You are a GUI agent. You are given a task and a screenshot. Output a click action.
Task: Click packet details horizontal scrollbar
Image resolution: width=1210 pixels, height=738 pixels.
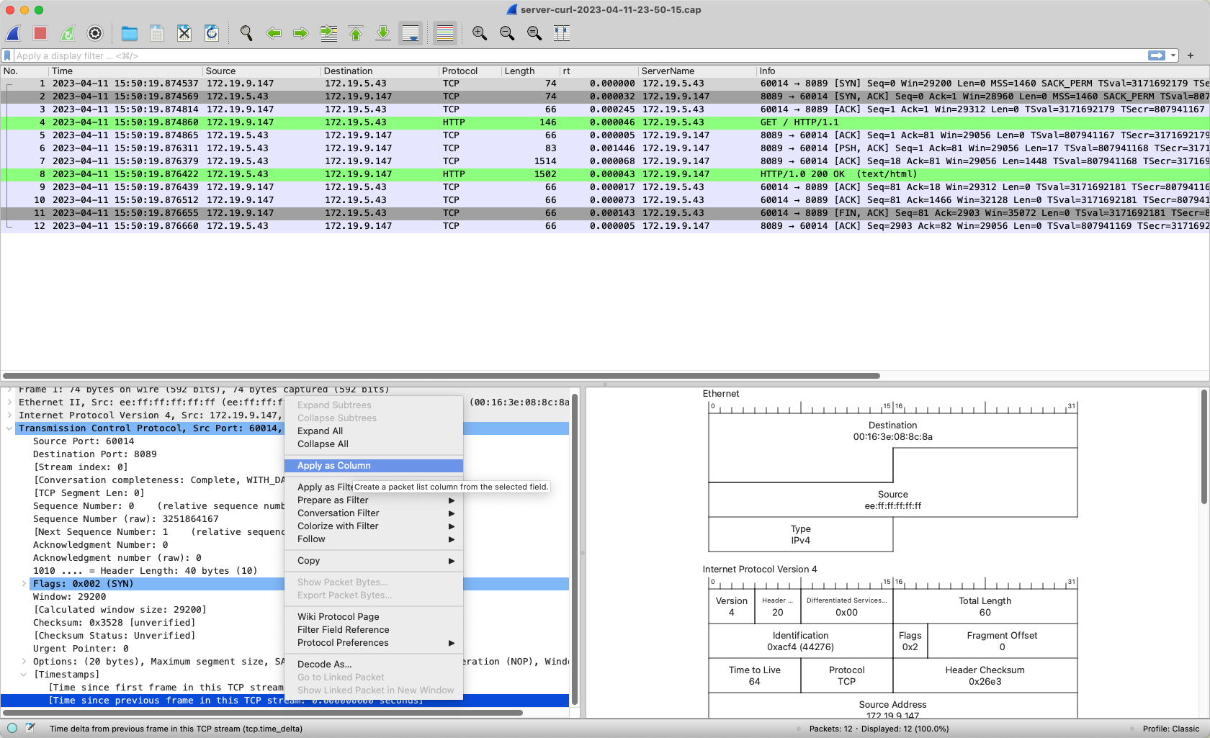coord(263,713)
